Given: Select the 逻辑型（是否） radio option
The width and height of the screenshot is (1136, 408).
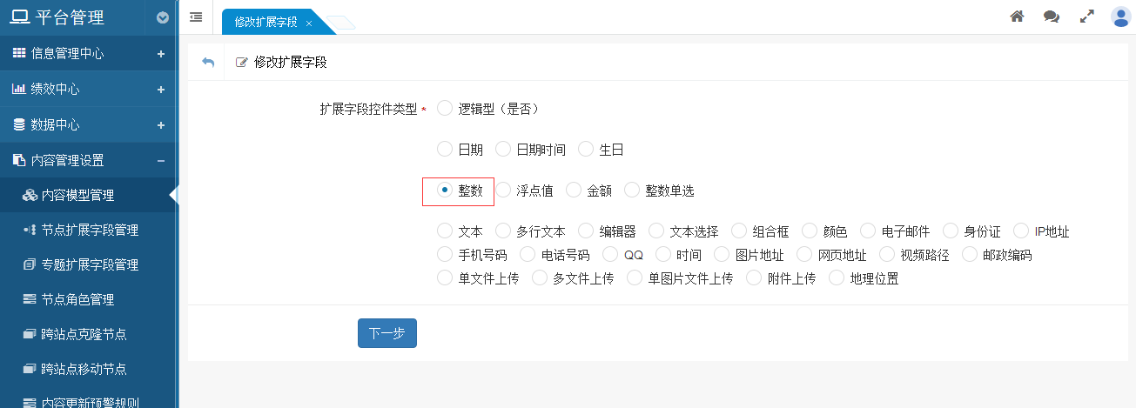Looking at the screenshot, I should click(x=445, y=109).
